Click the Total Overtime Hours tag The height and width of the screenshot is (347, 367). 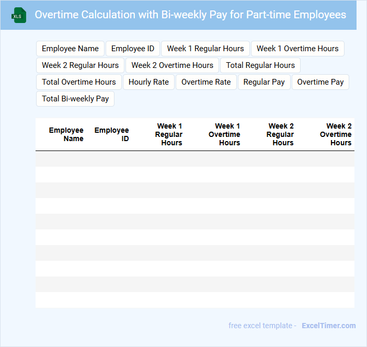click(x=79, y=82)
